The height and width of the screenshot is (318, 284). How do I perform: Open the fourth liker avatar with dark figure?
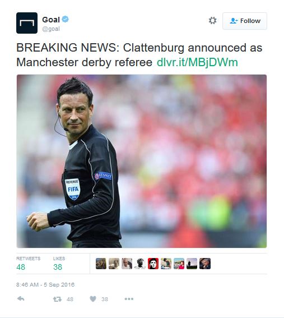tap(140, 264)
